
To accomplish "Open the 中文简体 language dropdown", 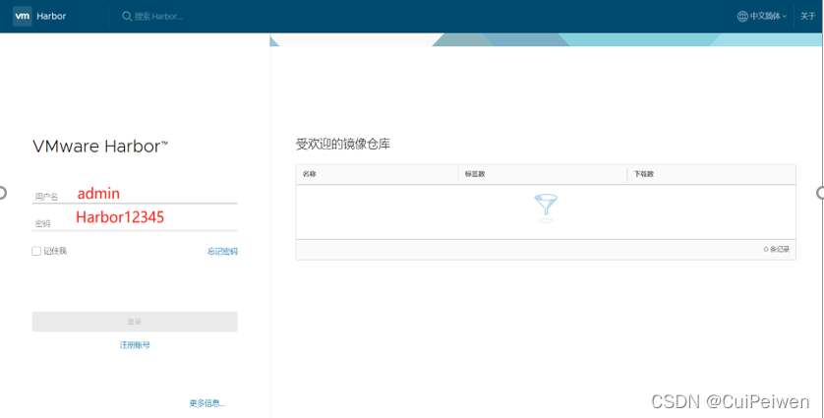I will pos(768,17).
